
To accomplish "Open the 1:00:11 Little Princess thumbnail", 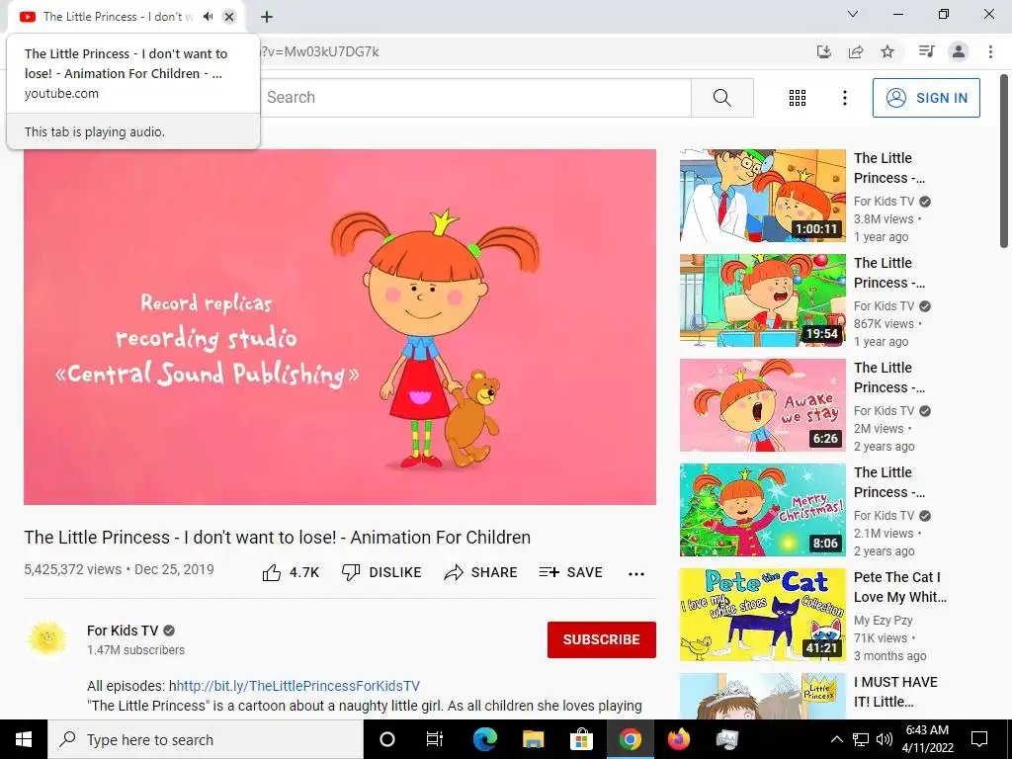I will pos(762,196).
